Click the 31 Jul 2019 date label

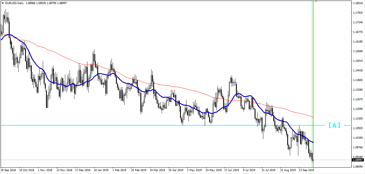click(x=268, y=170)
